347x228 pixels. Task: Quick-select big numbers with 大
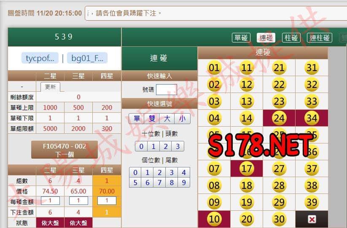[x=167, y=119]
